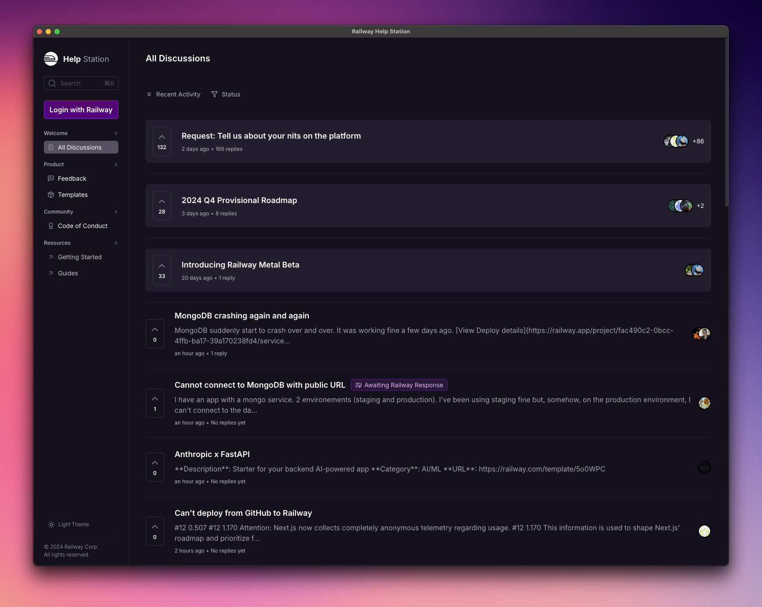Click avatars on the nits discussion row
The image size is (762, 607).
[676, 141]
